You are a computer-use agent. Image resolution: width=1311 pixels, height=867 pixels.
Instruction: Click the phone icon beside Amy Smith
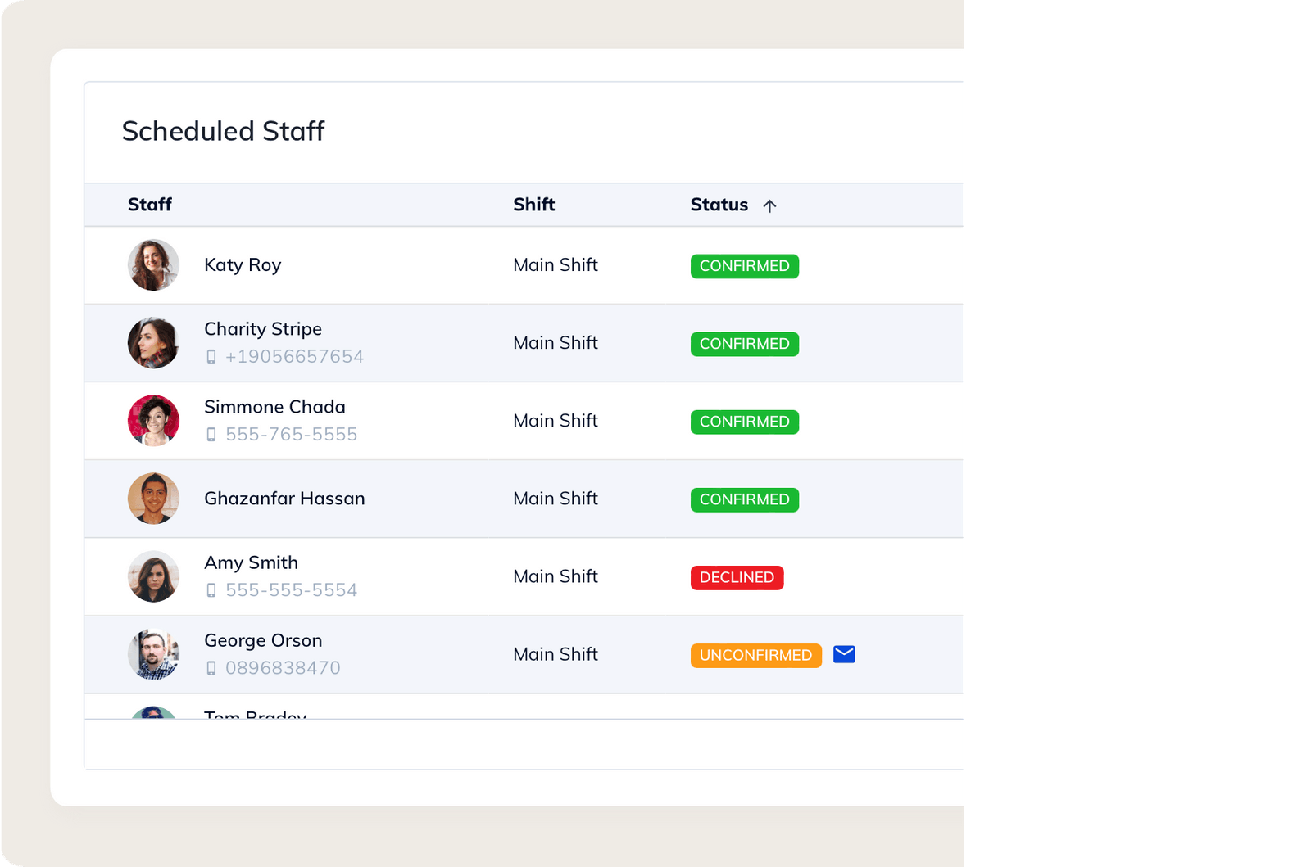(213, 589)
